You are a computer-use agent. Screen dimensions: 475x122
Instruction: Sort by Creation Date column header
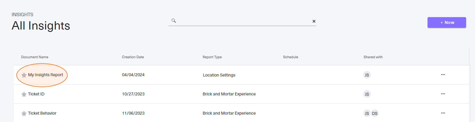pos(133,57)
